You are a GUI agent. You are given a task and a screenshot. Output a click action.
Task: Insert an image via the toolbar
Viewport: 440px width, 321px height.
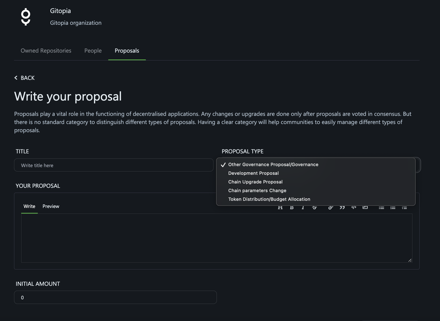coord(365,207)
